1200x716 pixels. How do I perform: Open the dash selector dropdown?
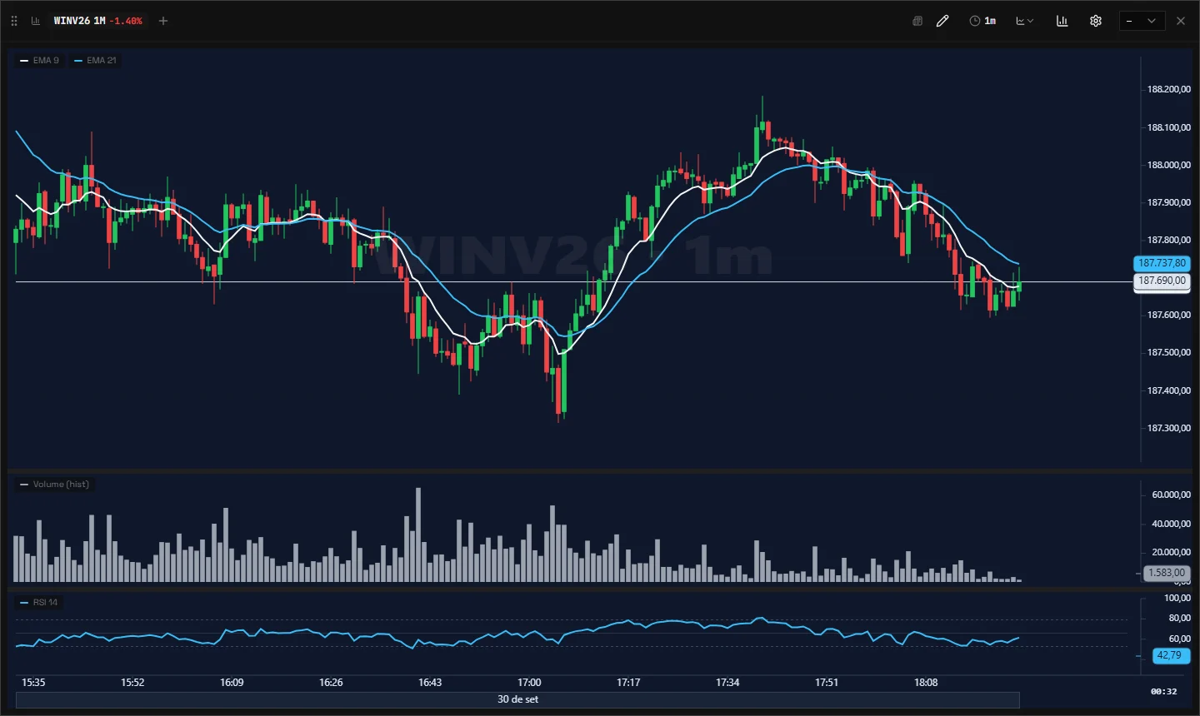[x=1140, y=21]
